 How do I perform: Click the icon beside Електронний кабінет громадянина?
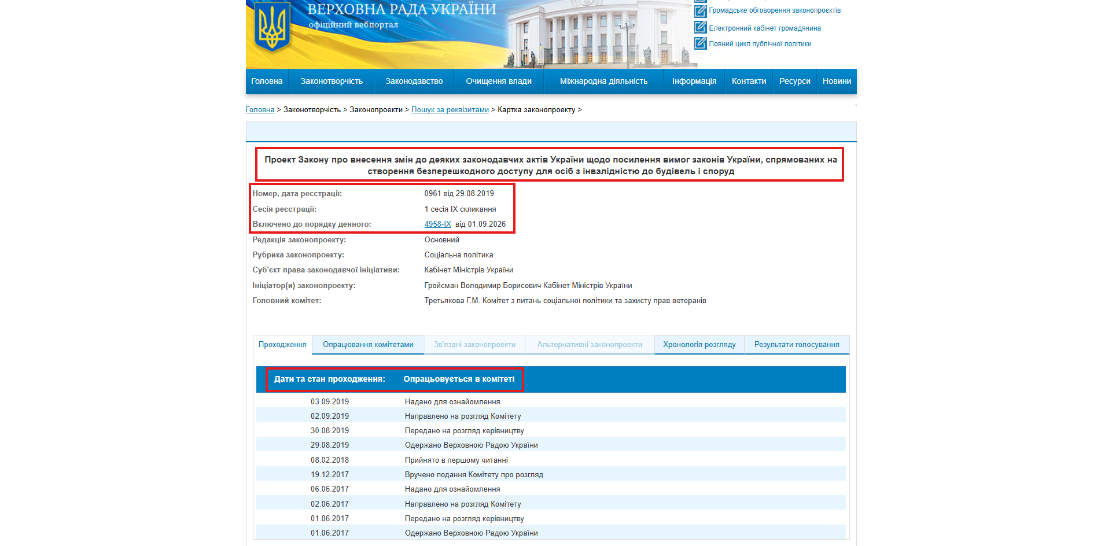pos(700,27)
